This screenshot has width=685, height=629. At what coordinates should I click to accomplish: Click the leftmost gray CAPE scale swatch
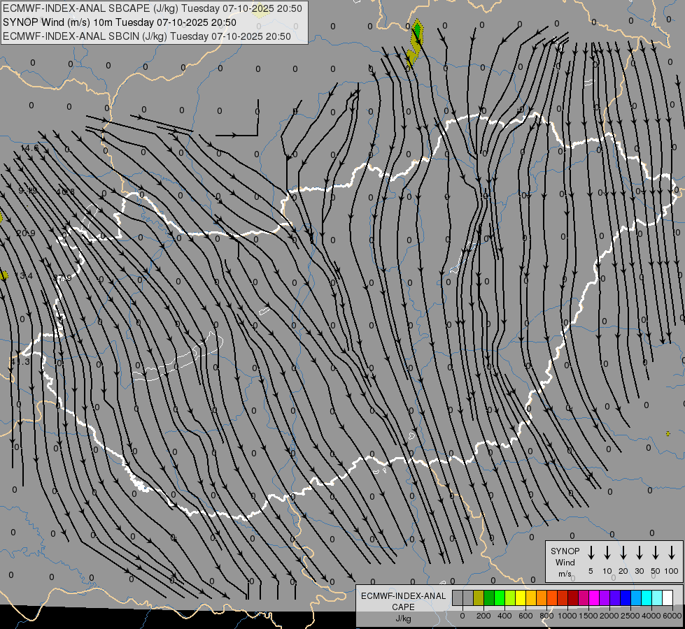click(x=458, y=598)
